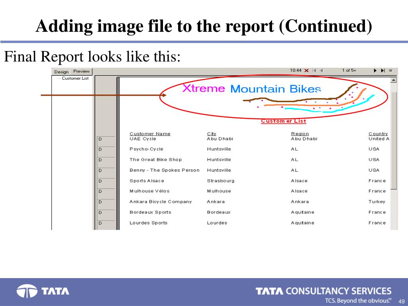Click the 1 of 5+ page indicator
The width and height of the screenshot is (408, 306).
coord(349,71)
